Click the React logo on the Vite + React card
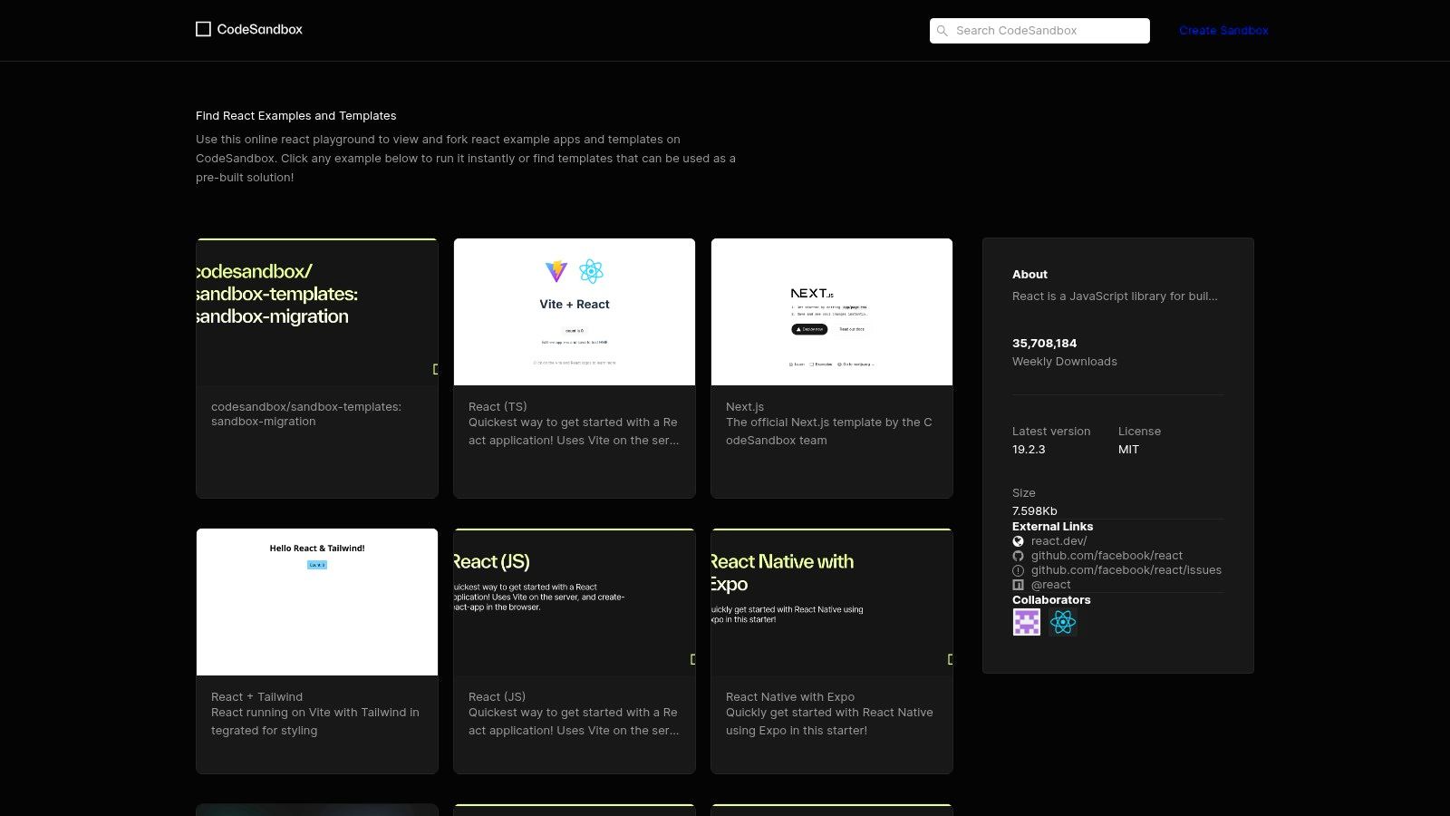 point(593,271)
